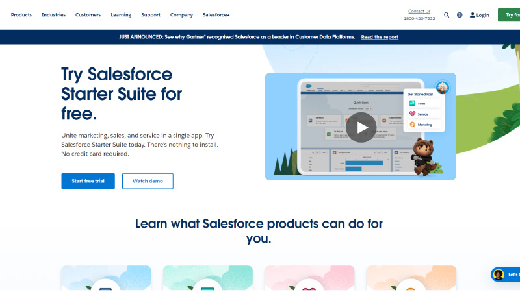This screenshot has width=520, height=292.
Task: Click the 'Try Salesforce Starter Suite for free.' heading
Action: (x=122, y=93)
